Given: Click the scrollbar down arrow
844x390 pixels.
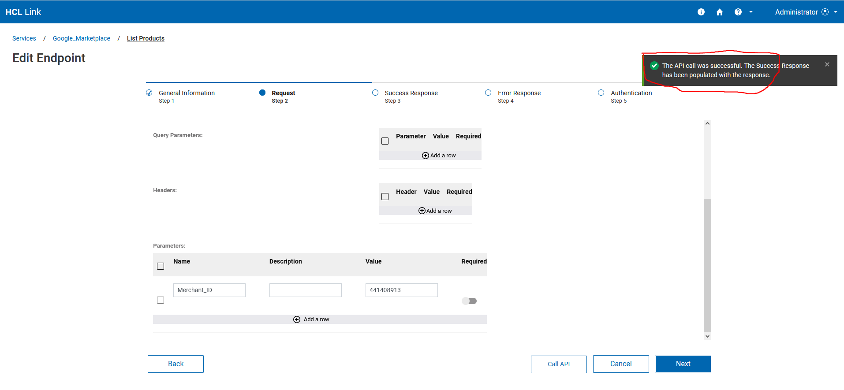Looking at the screenshot, I should click(x=707, y=336).
